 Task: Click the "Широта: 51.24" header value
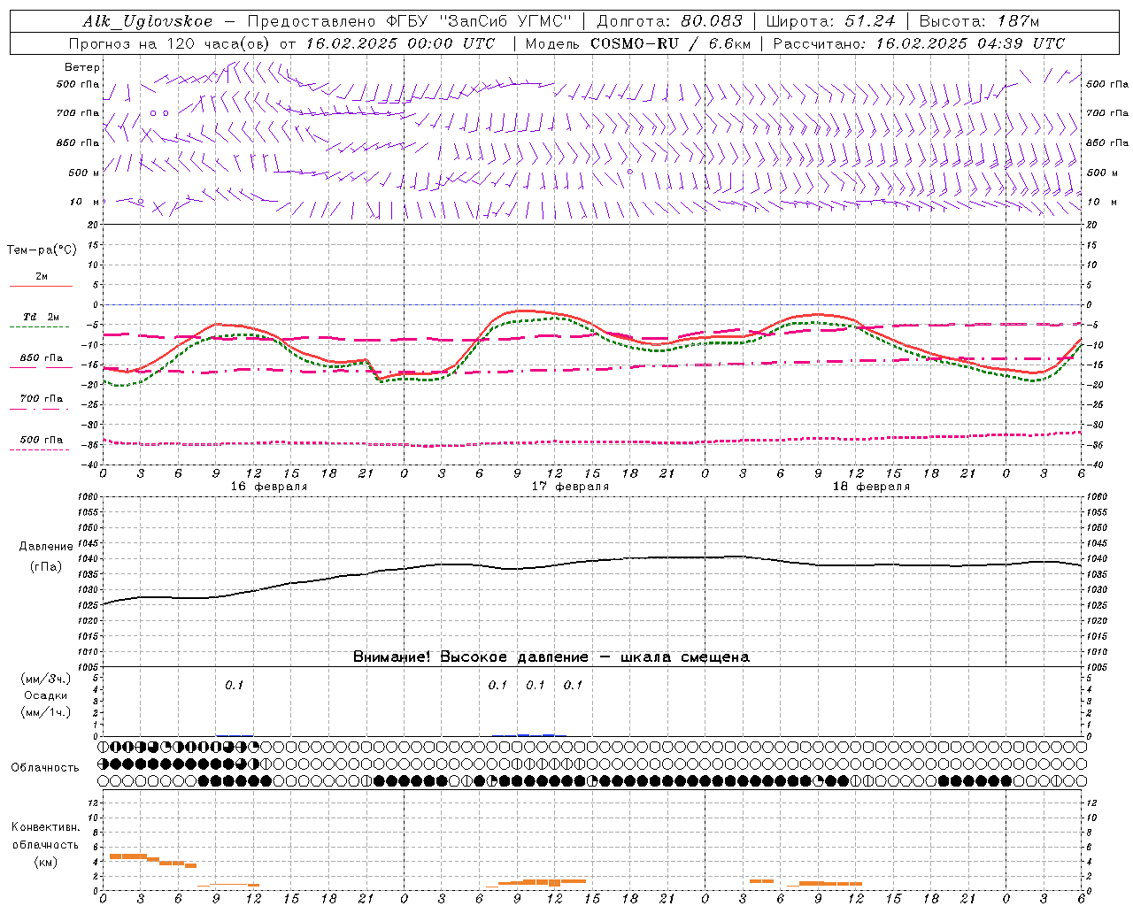coord(830,21)
